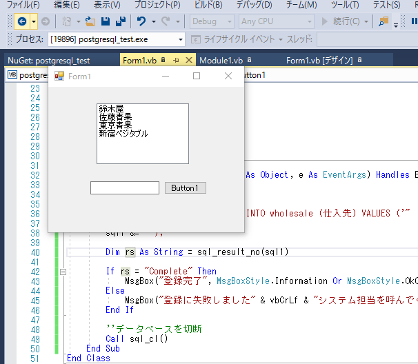
Task: Open the プロジェクト(P) menu
Action: pyautogui.click(x=157, y=5)
